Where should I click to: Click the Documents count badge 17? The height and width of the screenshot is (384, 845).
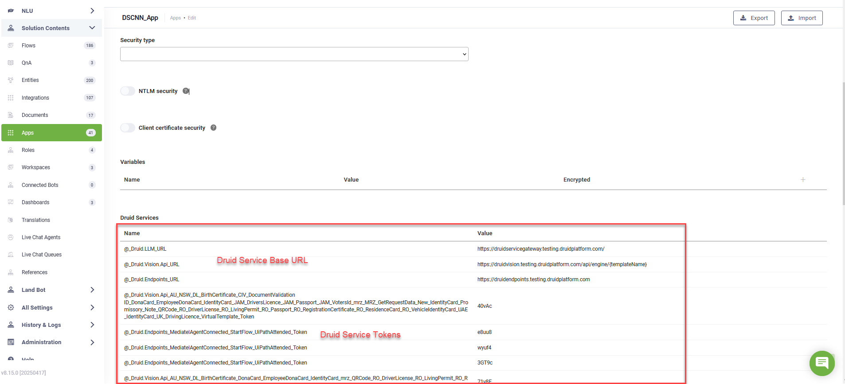pyautogui.click(x=91, y=115)
